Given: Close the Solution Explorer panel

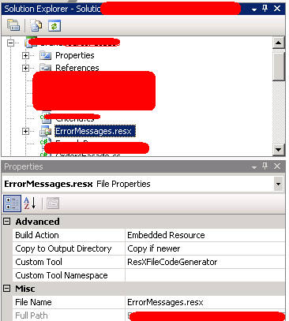Looking at the screenshot, I should point(277,9).
